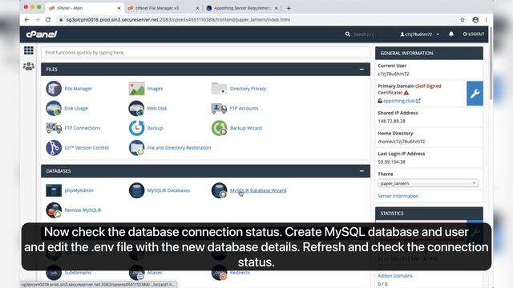The width and height of the screenshot is (513, 288).
Task: Open the User Manager sidebar icon
Action: 29,66
